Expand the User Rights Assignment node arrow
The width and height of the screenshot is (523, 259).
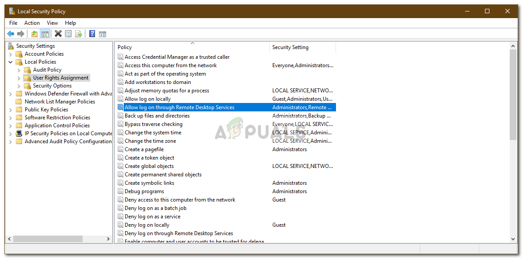(x=19, y=78)
